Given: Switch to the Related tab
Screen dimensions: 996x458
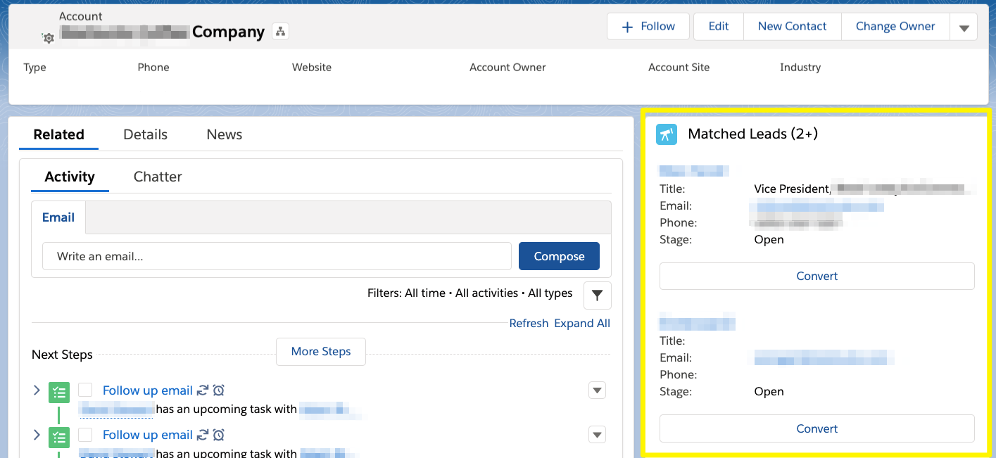Looking at the screenshot, I should tap(59, 134).
